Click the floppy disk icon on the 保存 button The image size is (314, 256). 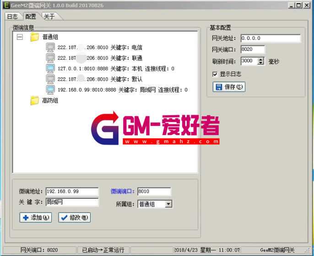(219, 87)
